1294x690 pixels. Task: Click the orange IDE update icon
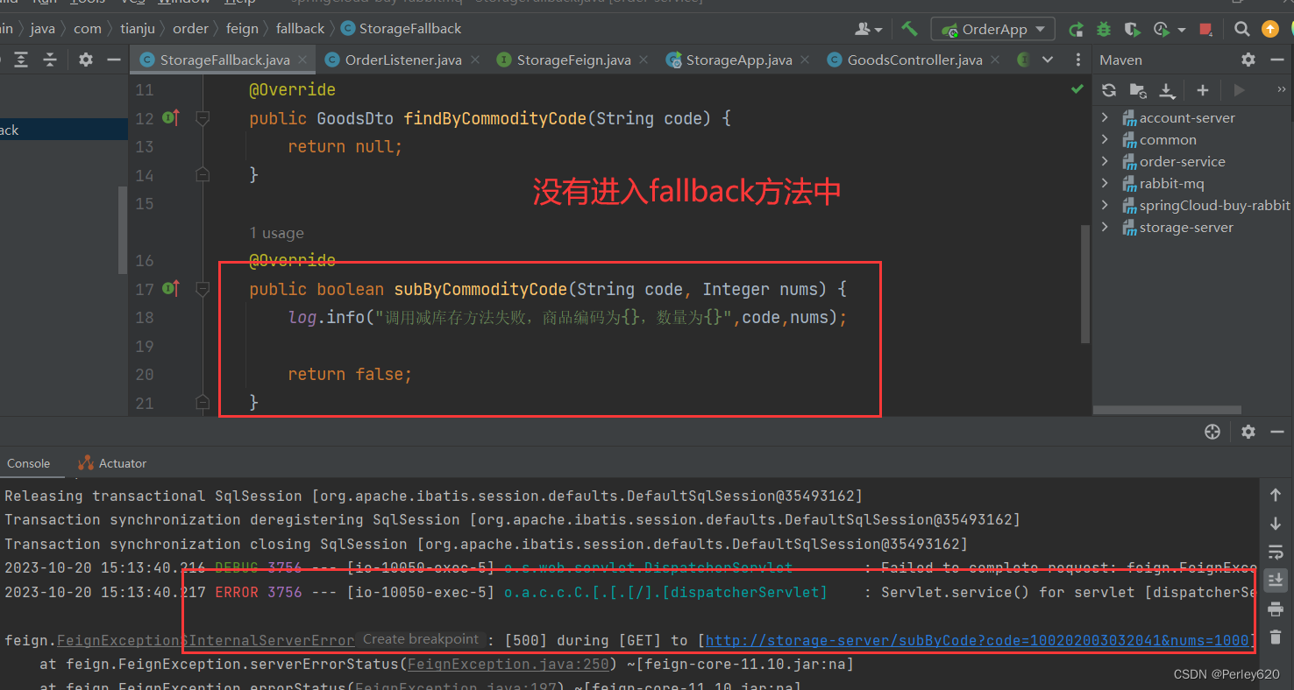pyautogui.click(x=1270, y=29)
